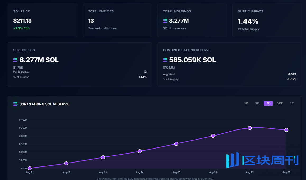Switch chart to 30D range
This screenshot has height=180, width=306.
point(280,103)
